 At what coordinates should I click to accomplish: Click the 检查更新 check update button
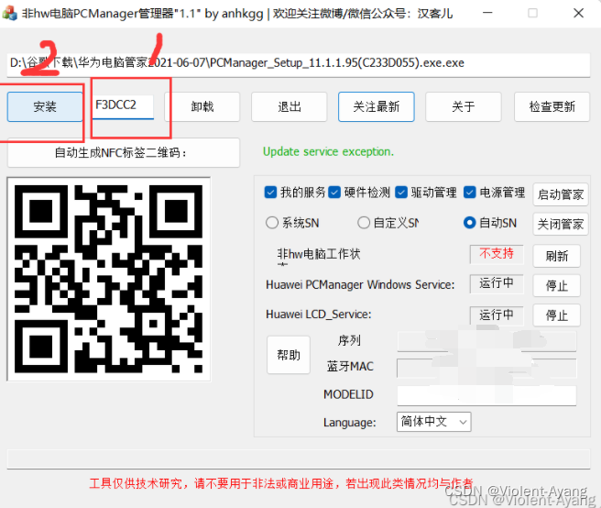(552, 106)
